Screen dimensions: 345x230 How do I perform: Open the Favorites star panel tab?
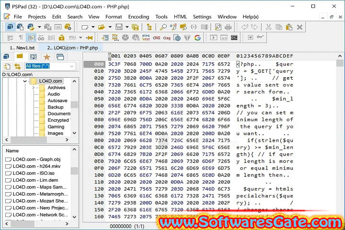tap(46, 57)
